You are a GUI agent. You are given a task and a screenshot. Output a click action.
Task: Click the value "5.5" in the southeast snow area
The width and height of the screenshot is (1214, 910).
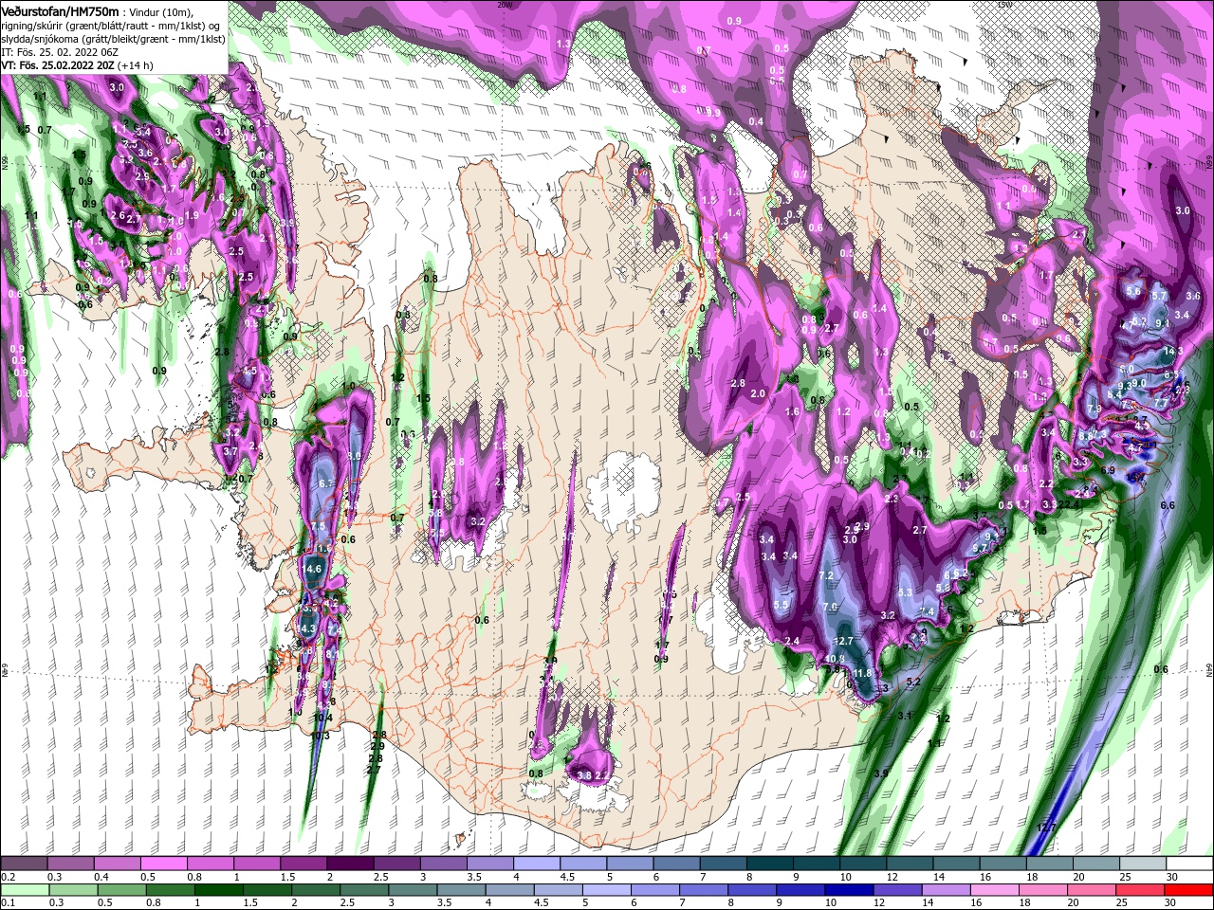pos(782,605)
